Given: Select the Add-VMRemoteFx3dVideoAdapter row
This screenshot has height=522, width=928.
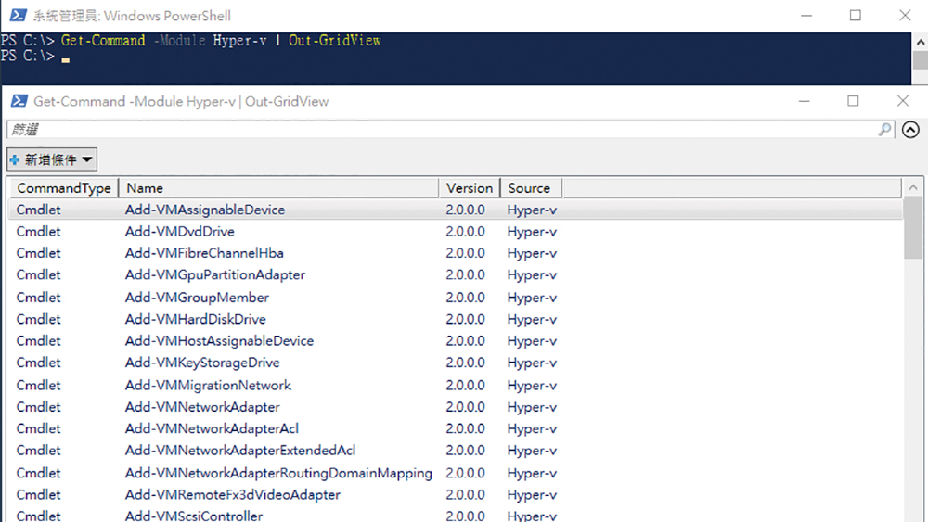Looking at the screenshot, I should [456, 495].
